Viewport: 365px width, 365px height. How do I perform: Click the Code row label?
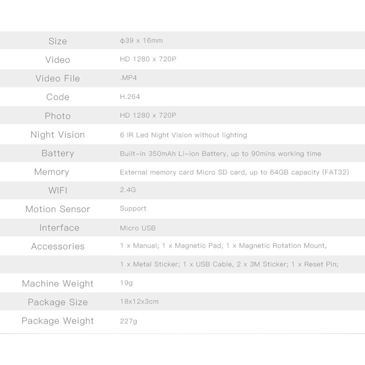58,97
